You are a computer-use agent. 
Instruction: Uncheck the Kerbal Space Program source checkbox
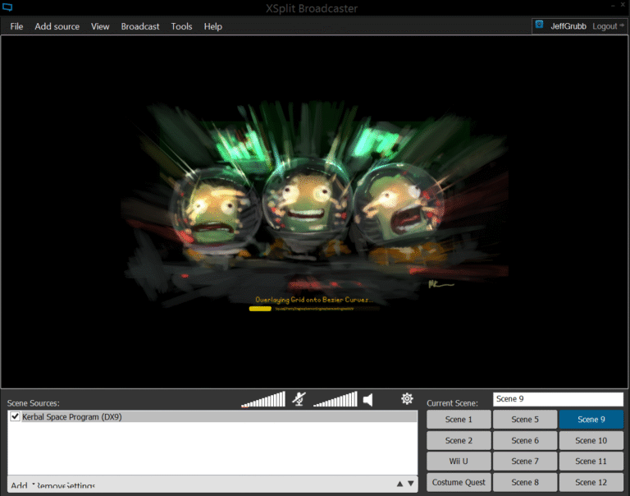(15, 417)
